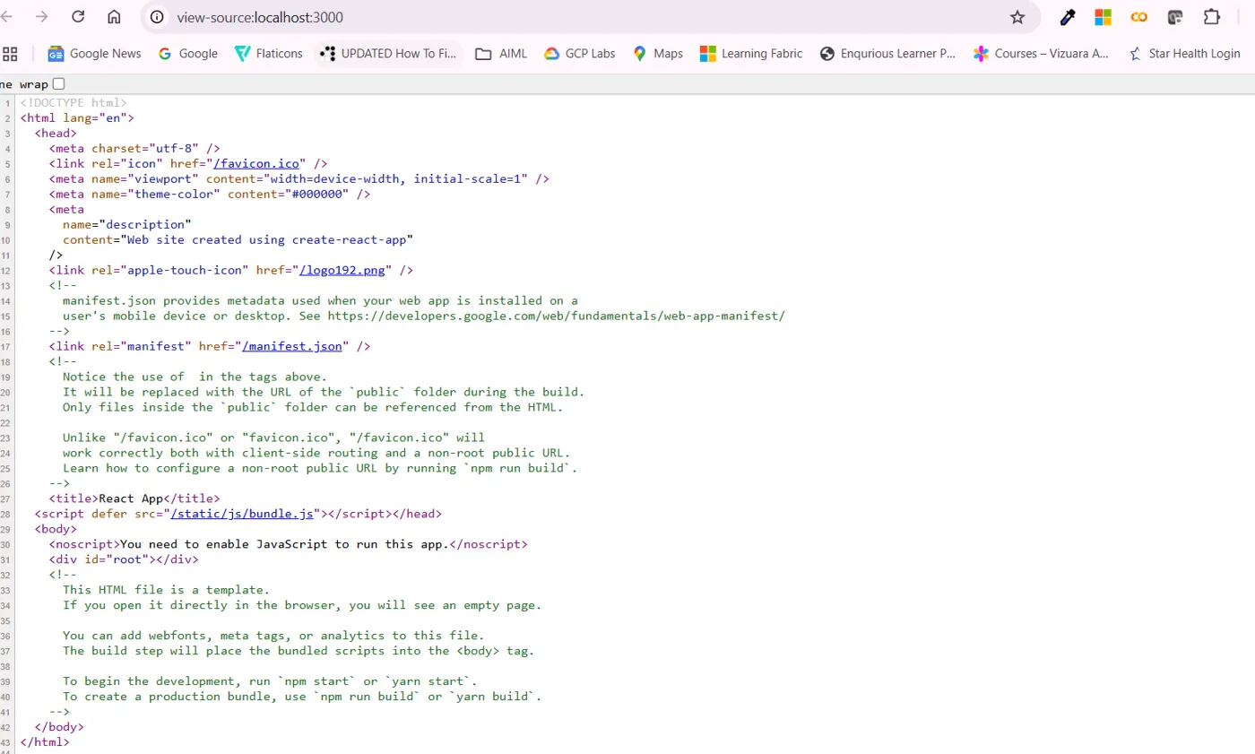1255x754 pixels.
Task: Open the Microsoft extension icon
Action: point(1103,17)
